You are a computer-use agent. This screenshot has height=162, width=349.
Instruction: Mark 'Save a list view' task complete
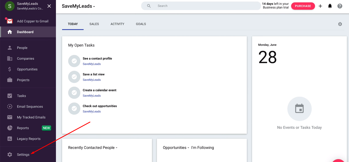pyautogui.click(x=74, y=77)
